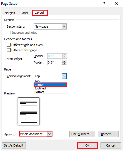Screen dimensions: 123x151
Task: Enable Different odd and even checkbox
Action: [x=9, y=45]
